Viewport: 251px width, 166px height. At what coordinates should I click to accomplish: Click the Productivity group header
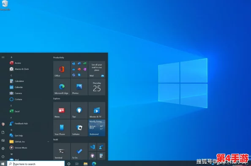point(59,57)
